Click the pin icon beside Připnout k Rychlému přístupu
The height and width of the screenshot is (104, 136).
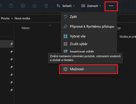point(65,27)
